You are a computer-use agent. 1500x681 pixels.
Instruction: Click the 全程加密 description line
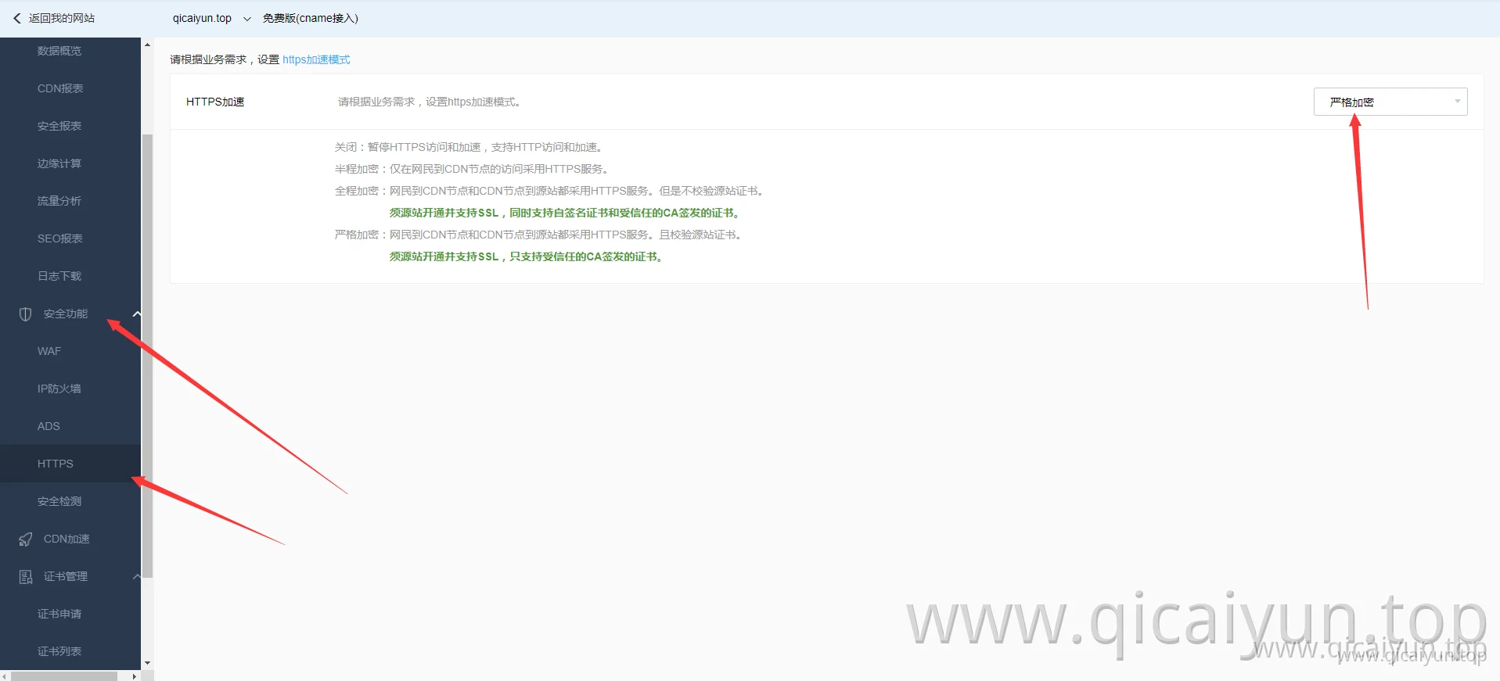tap(550, 191)
